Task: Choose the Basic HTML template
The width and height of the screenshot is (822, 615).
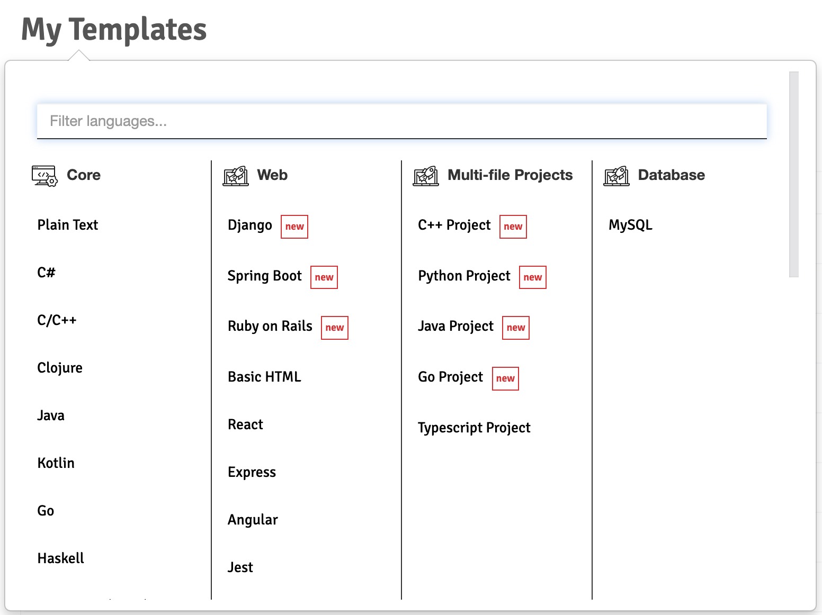Action: 264,377
